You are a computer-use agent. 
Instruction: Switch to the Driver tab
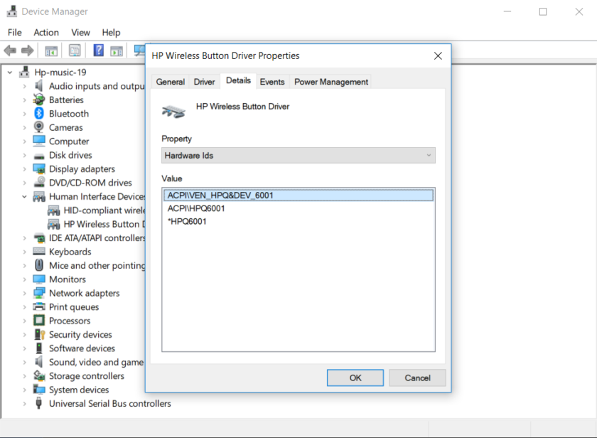tap(205, 82)
